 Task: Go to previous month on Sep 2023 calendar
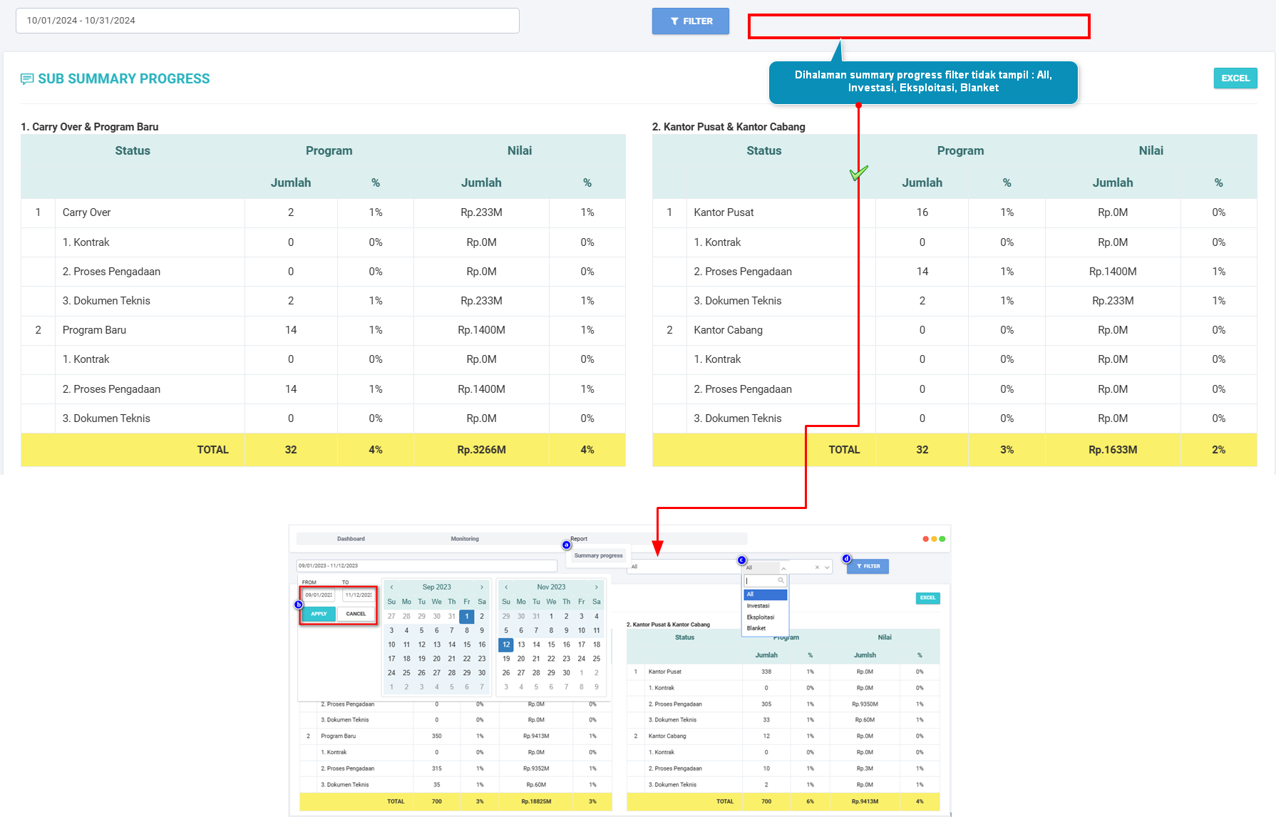[391, 587]
